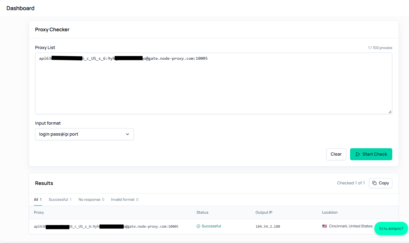The height and width of the screenshot is (243, 409).
Task: Click the Start Check button
Action: 371,154
